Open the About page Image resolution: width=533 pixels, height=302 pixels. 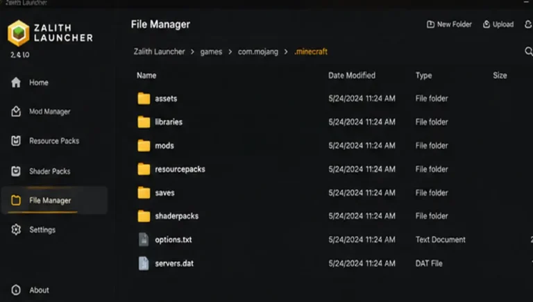click(x=39, y=290)
